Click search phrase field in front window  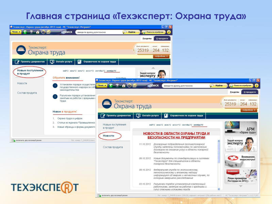(186, 86)
